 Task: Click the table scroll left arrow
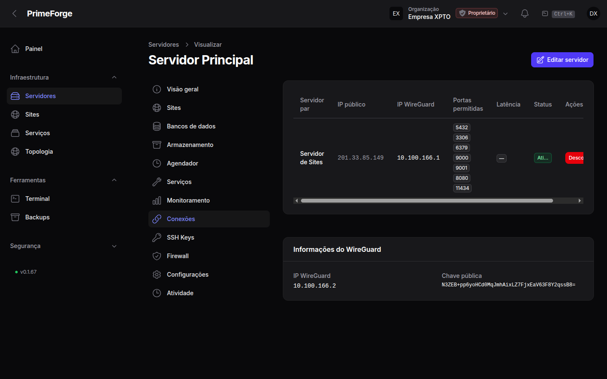[296, 201]
